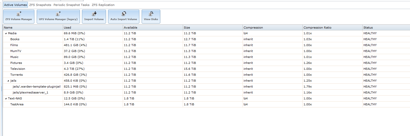Select the Music dataset
Screen dimensions: 410x136
click(x=206, y=57)
